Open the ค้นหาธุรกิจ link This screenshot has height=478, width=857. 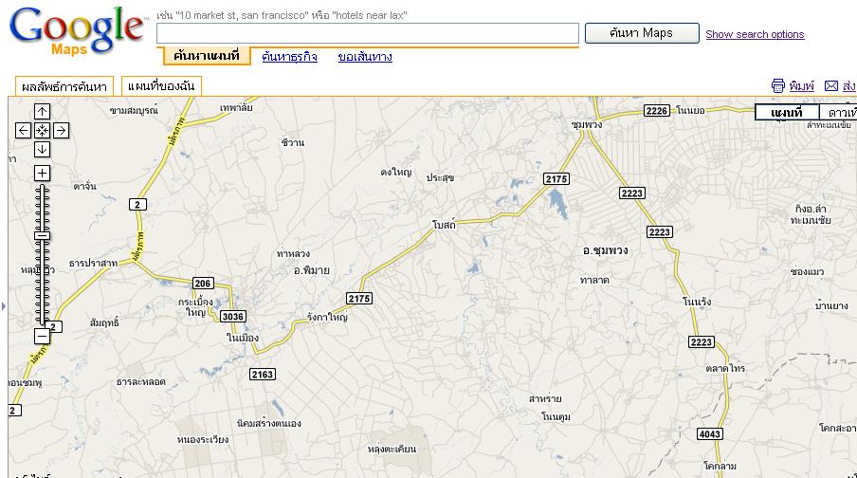point(290,56)
